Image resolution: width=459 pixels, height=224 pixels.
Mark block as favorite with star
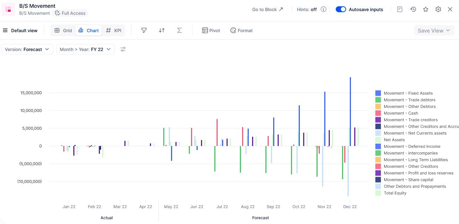pos(426,9)
